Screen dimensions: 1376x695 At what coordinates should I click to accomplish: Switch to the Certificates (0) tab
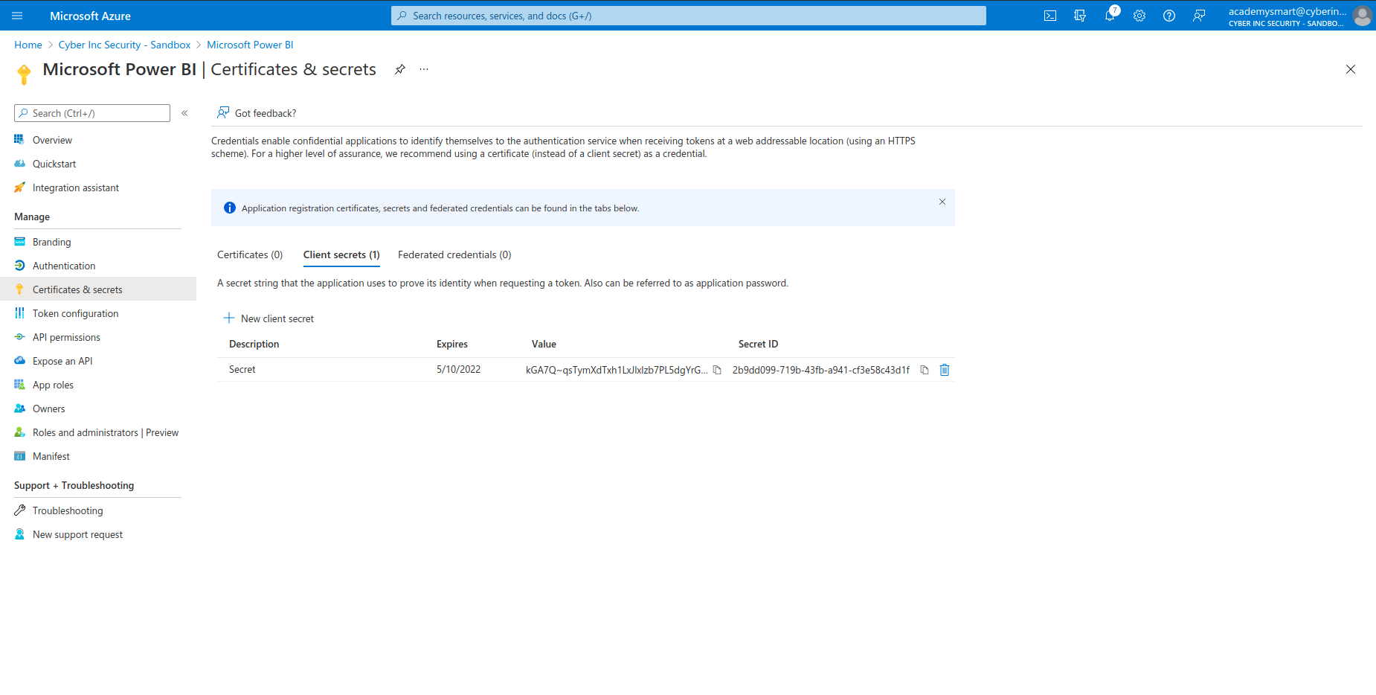tap(250, 254)
